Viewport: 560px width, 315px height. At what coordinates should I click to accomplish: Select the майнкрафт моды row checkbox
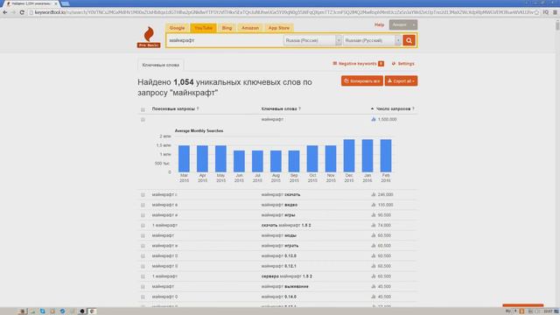click(x=143, y=235)
